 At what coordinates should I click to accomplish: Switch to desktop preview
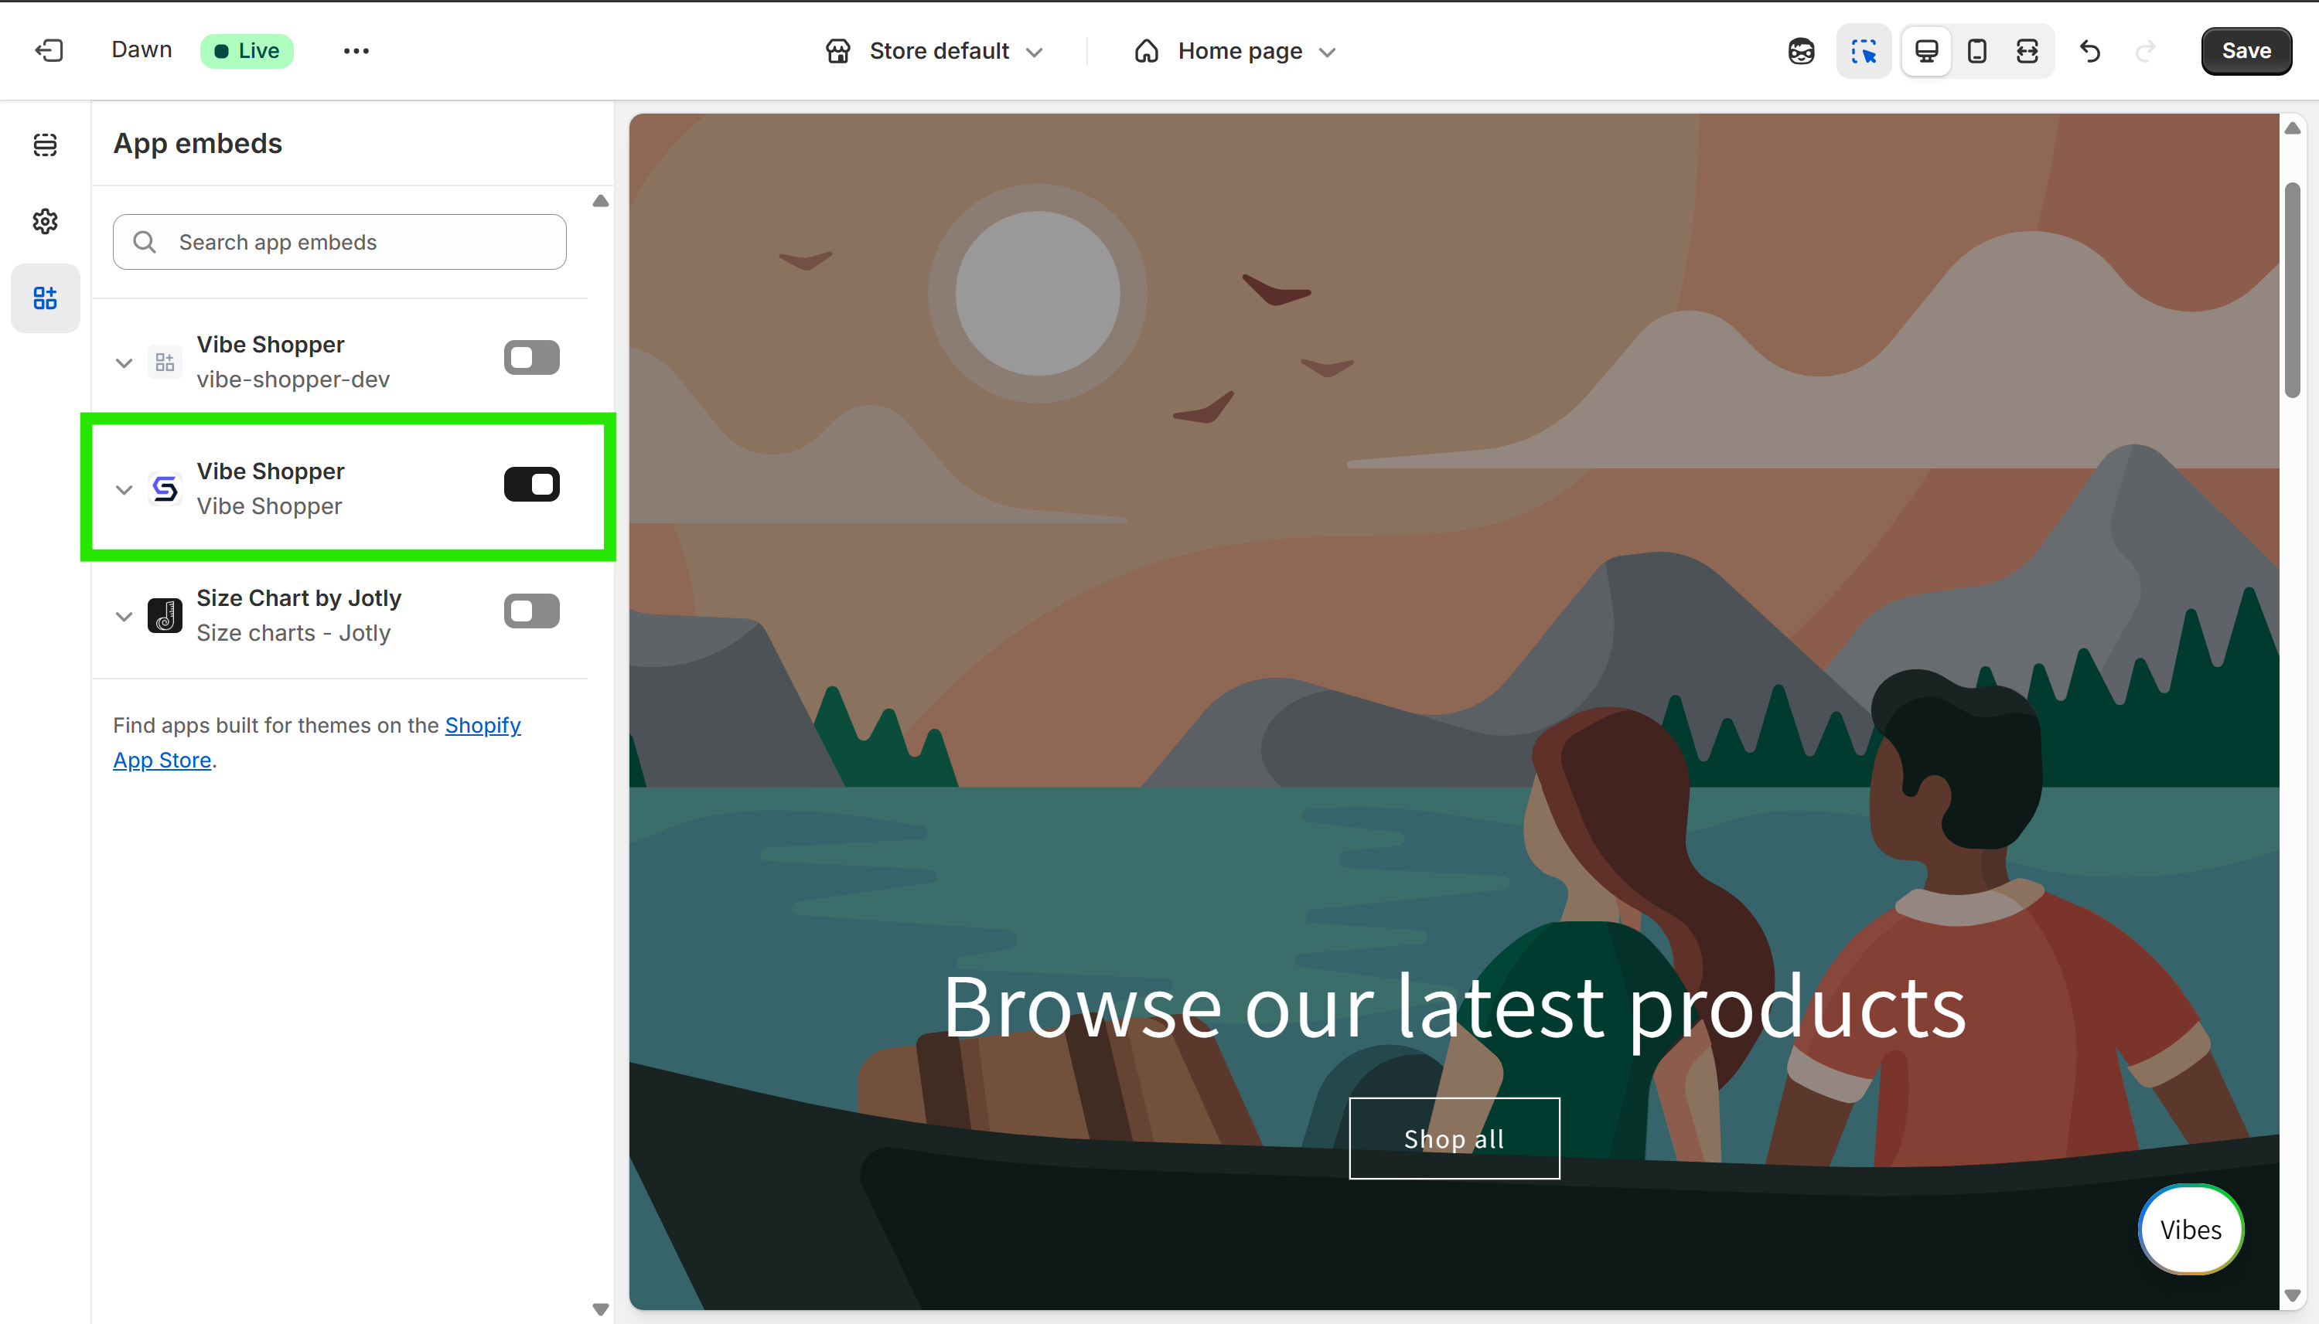click(x=1927, y=51)
